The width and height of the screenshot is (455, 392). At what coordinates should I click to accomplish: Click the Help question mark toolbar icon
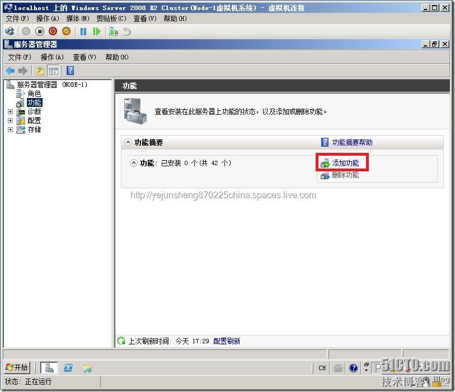point(70,71)
